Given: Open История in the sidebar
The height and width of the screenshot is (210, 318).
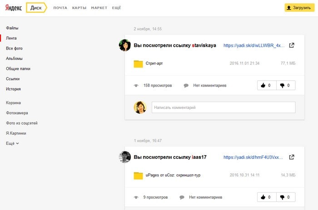Looking at the screenshot, I should (x=13, y=89).
